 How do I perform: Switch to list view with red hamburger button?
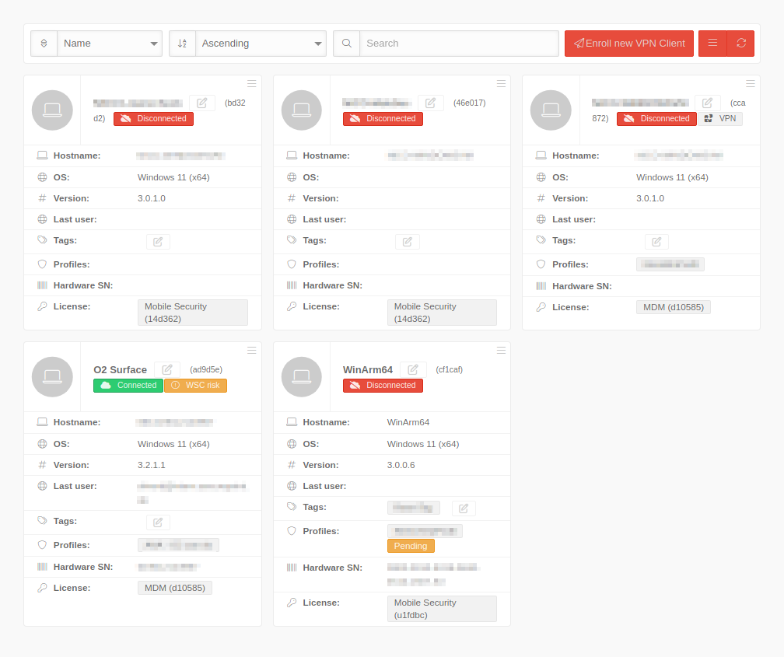click(712, 44)
